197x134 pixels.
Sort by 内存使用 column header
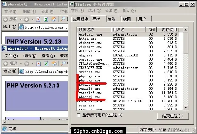168,30
